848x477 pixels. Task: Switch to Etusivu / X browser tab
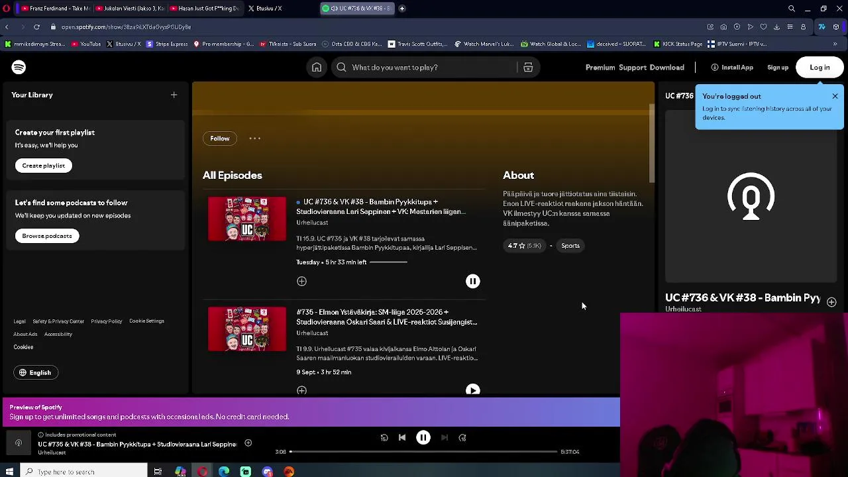click(268, 9)
